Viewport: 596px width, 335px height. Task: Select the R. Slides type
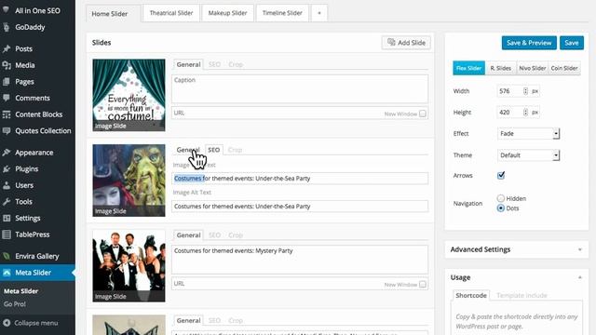(x=501, y=68)
